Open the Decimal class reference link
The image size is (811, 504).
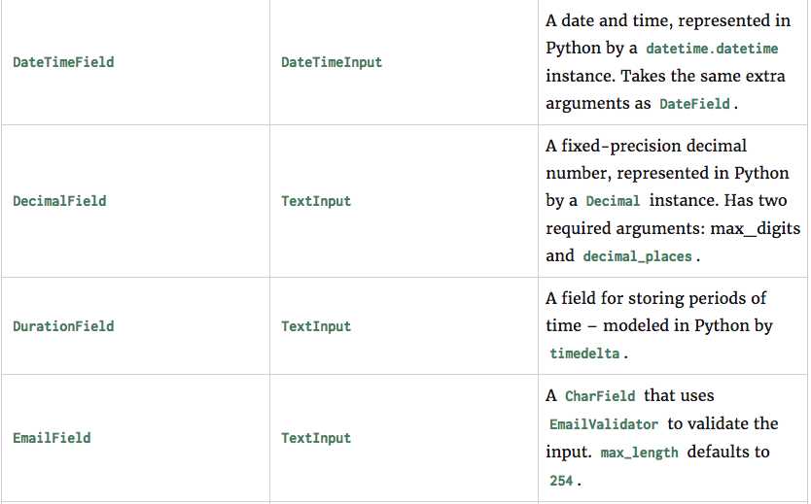[613, 201]
